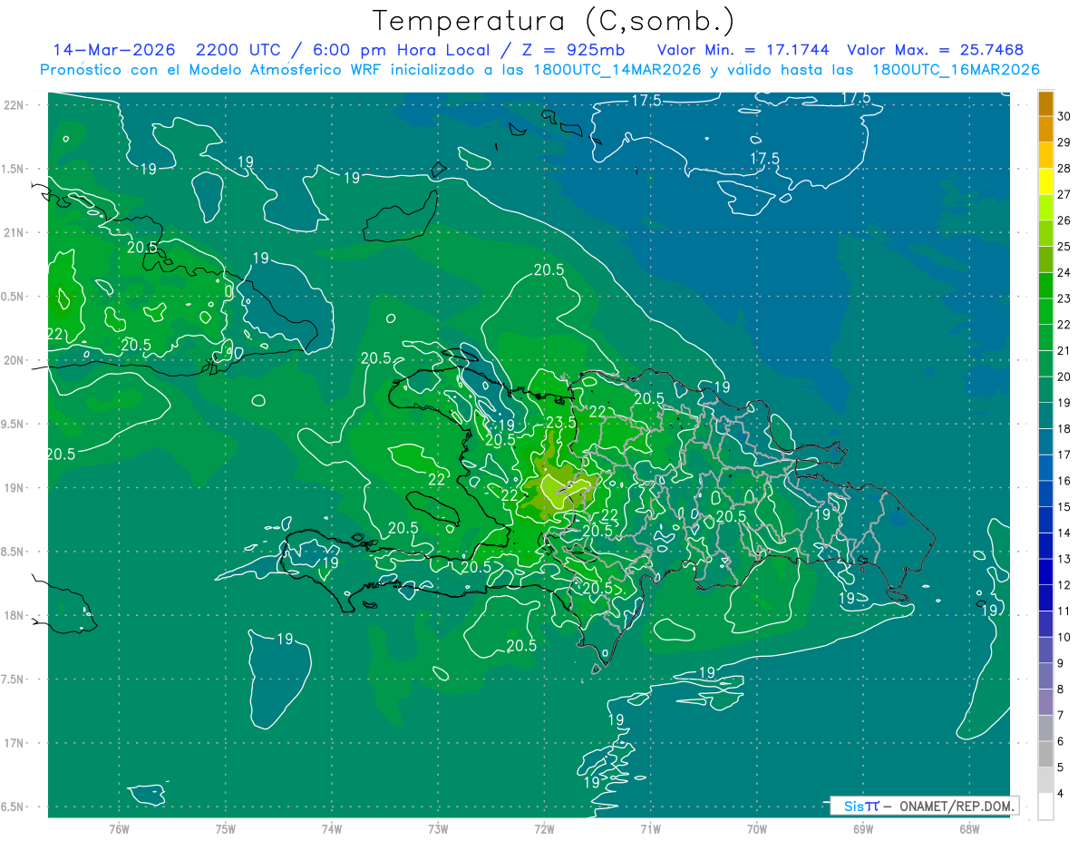Click the 'Sisπ – ONAMET/REP.DOM.' label box
Image resolution: width=1088 pixels, height=841 pixels.
click(924, 806)
